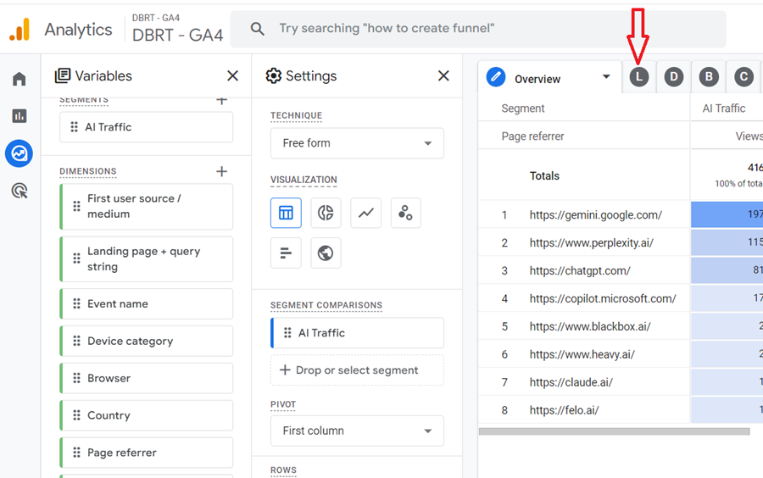
Task: Click Drop or select segment
Action: (357, 370)
